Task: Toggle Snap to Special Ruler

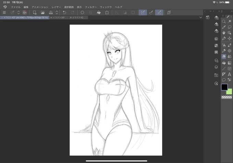Action: (151, 12)
